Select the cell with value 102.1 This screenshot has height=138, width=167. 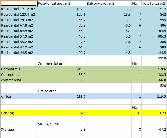click(62, 14)
